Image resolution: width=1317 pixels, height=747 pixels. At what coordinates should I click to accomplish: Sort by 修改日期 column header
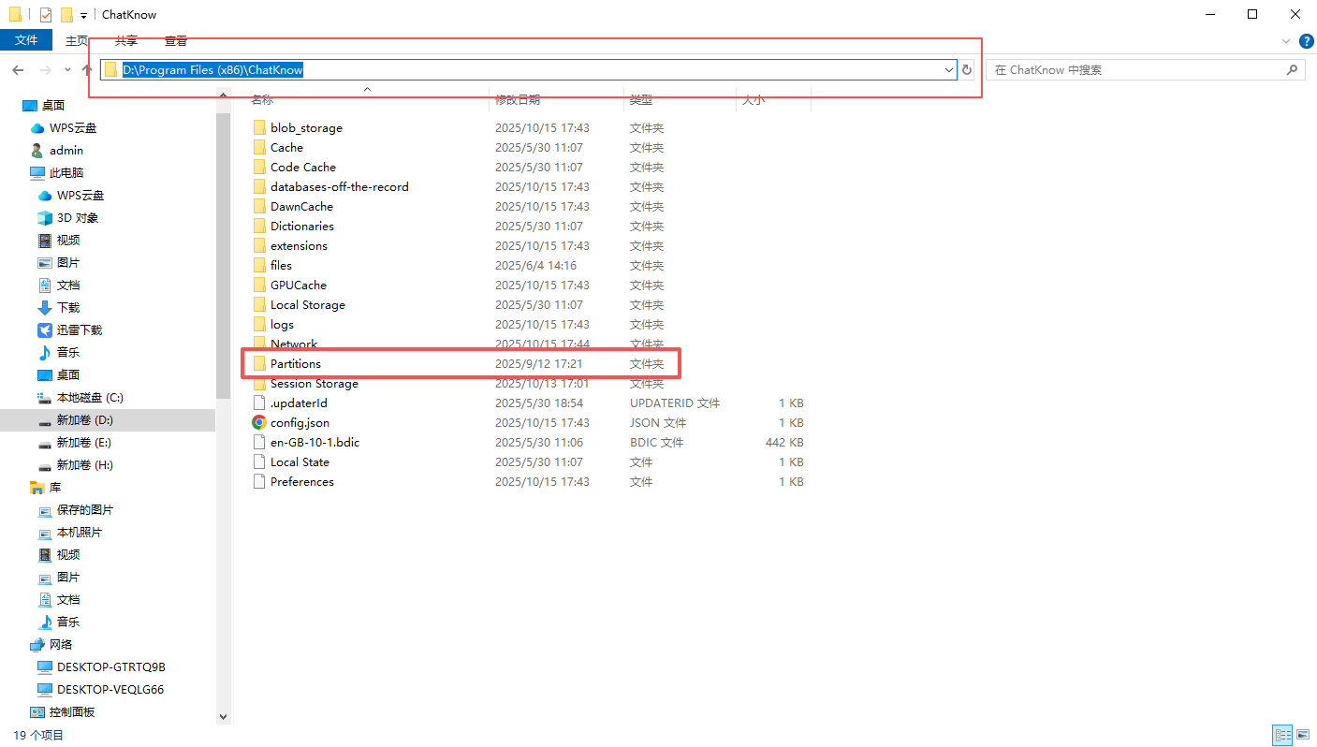pos(518,99)
